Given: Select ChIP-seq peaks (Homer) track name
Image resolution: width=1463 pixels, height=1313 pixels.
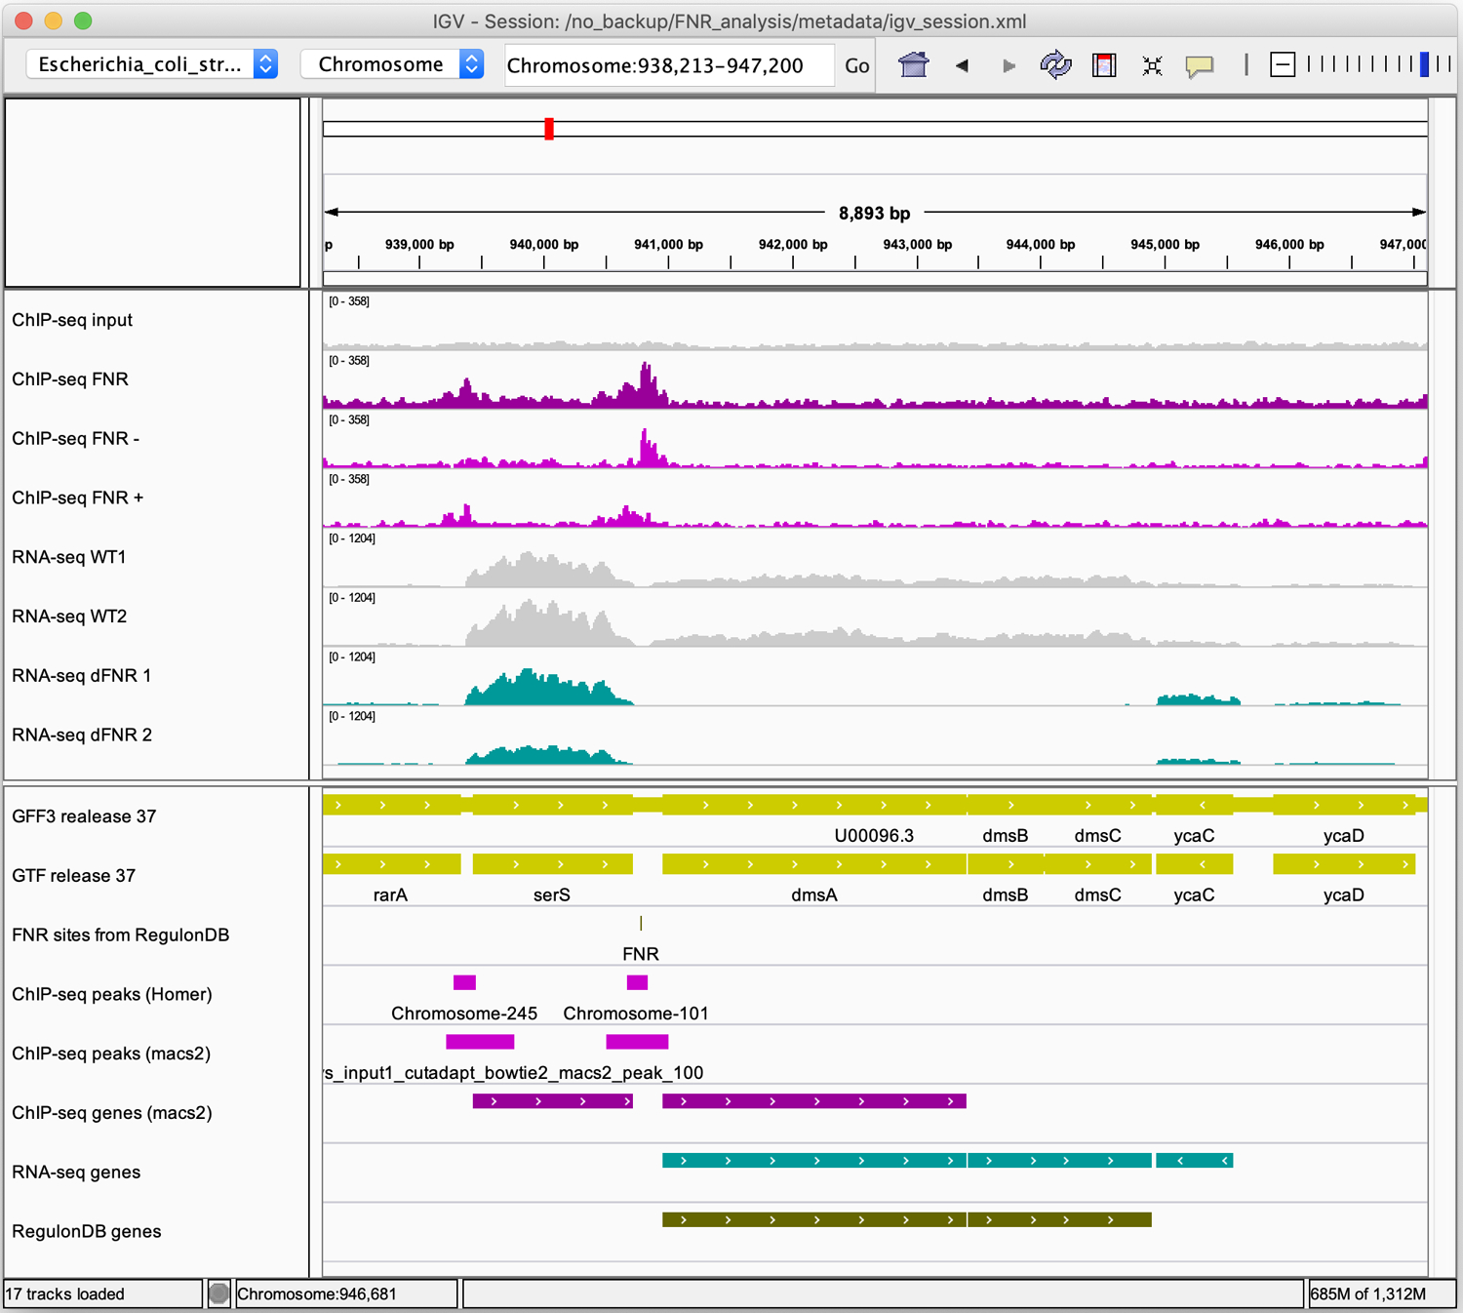Looking at the screenshot, I should coord(112,995).
